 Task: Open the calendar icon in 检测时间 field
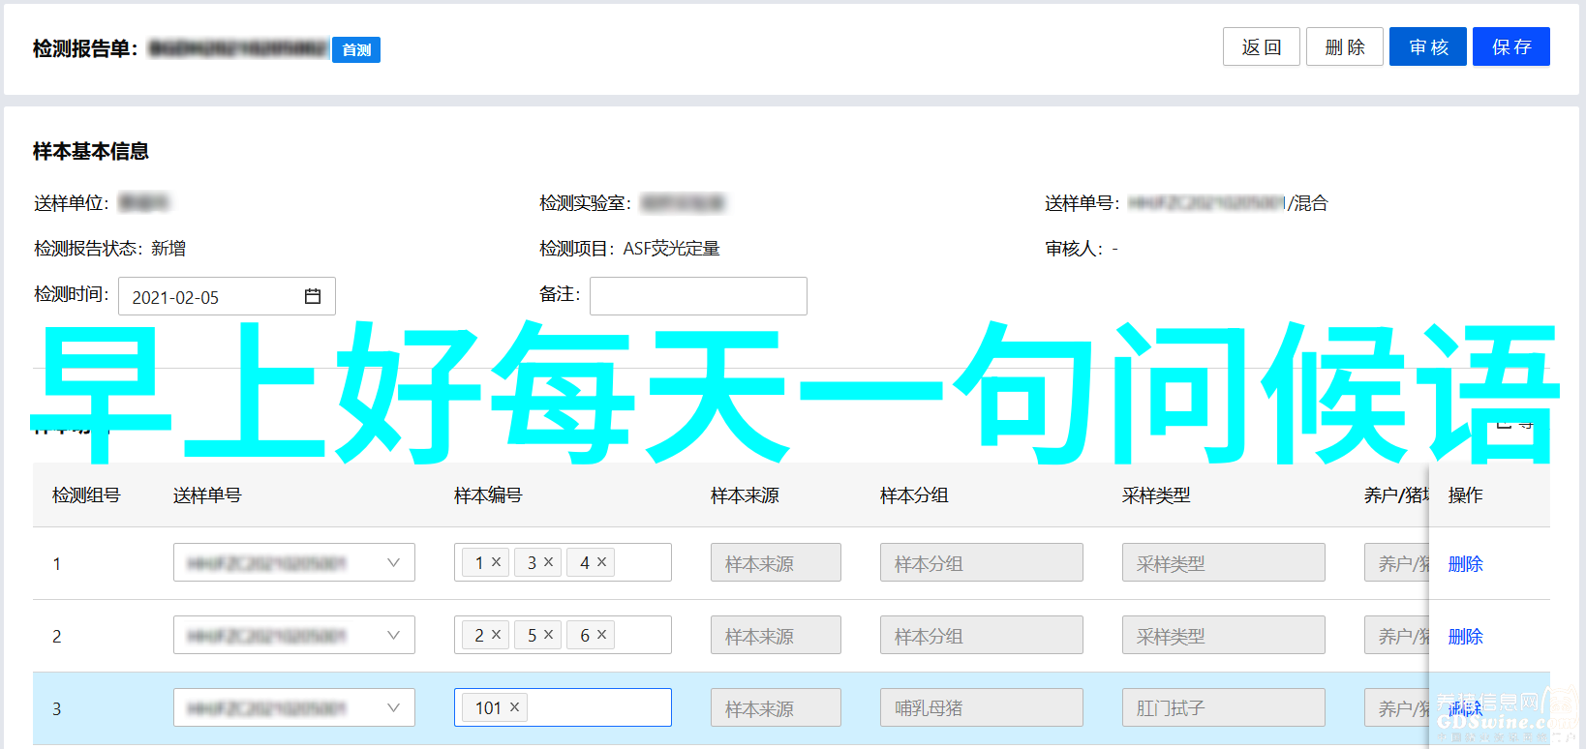tap(313, 296)
